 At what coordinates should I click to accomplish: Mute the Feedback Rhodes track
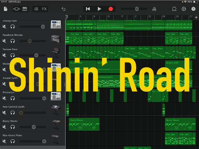(x=5, y=41)
